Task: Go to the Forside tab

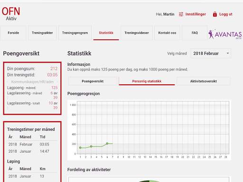Action: (x=13, y=33)
